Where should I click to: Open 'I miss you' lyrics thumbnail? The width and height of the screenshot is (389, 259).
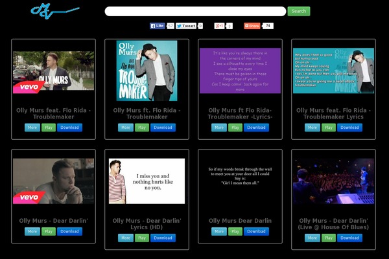147,181
